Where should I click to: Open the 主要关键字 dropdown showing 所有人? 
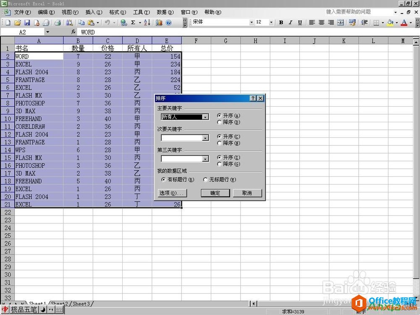205,117
